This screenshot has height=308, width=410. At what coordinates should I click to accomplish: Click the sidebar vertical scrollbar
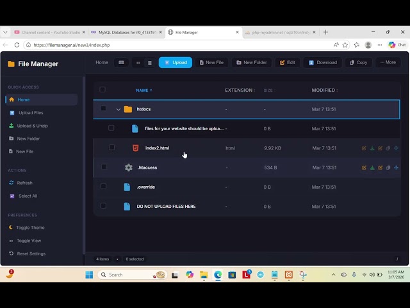coord(84,165)
